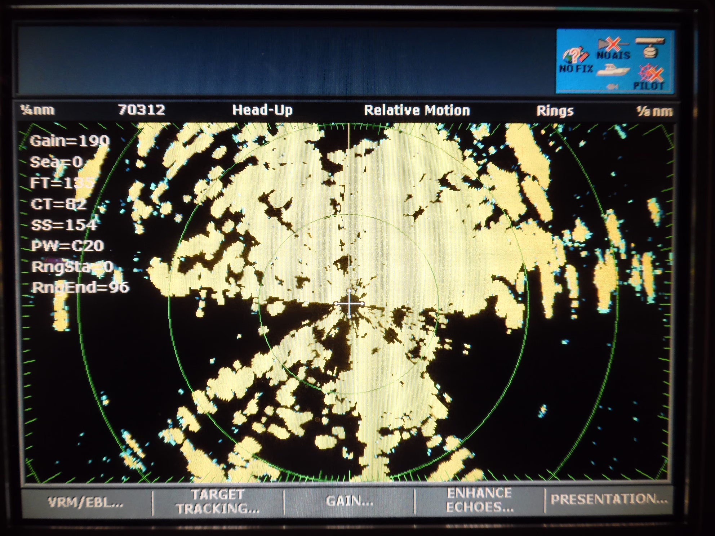715x536 pixels.
Task: Click the RngEnd=96 readout
Action: click(x=80, y=287)
